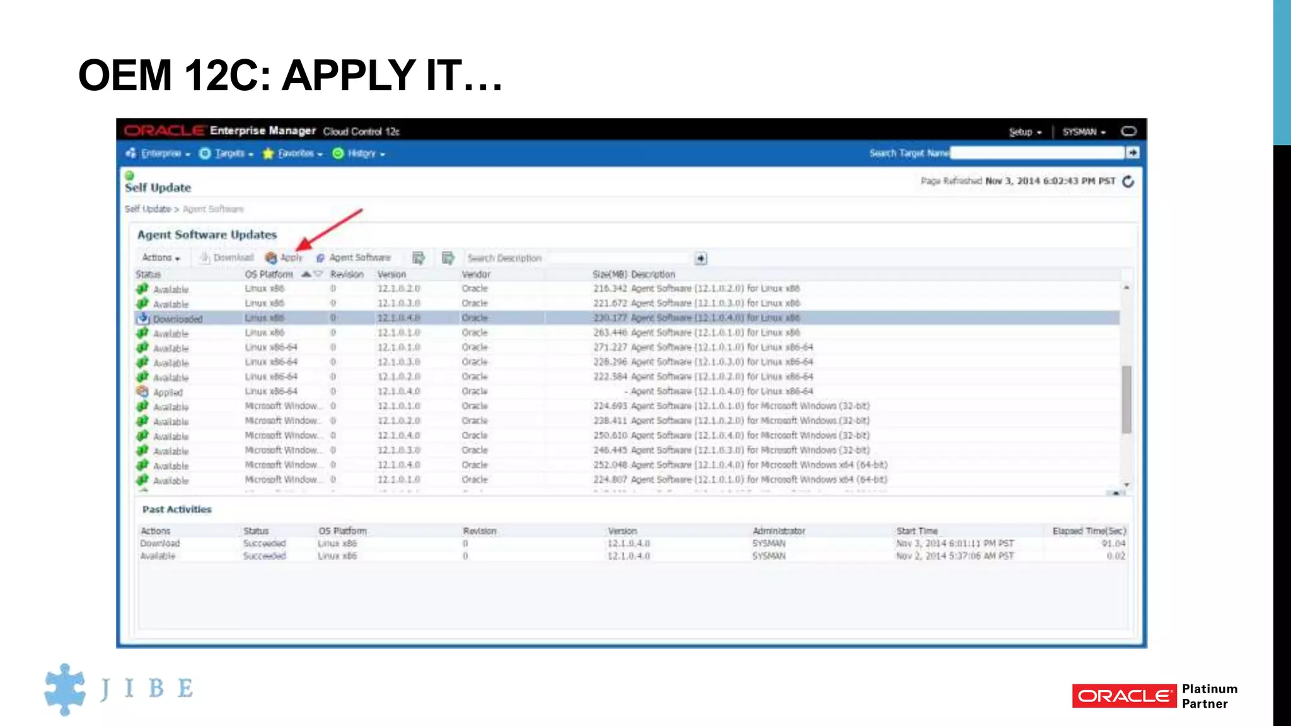Open the SYSMAN user dropdown
The image size is (1291, 726).
pos(1084,132)
